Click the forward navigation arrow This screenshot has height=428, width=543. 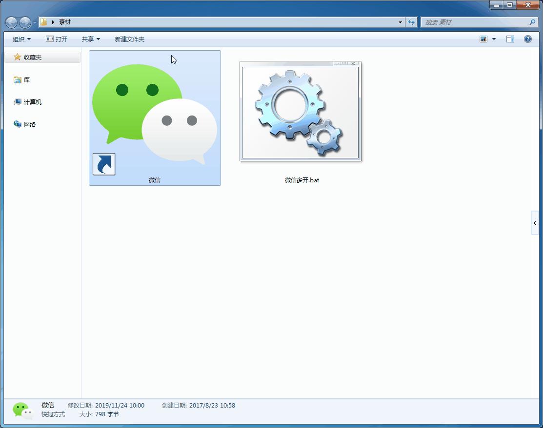pos(24,22)
